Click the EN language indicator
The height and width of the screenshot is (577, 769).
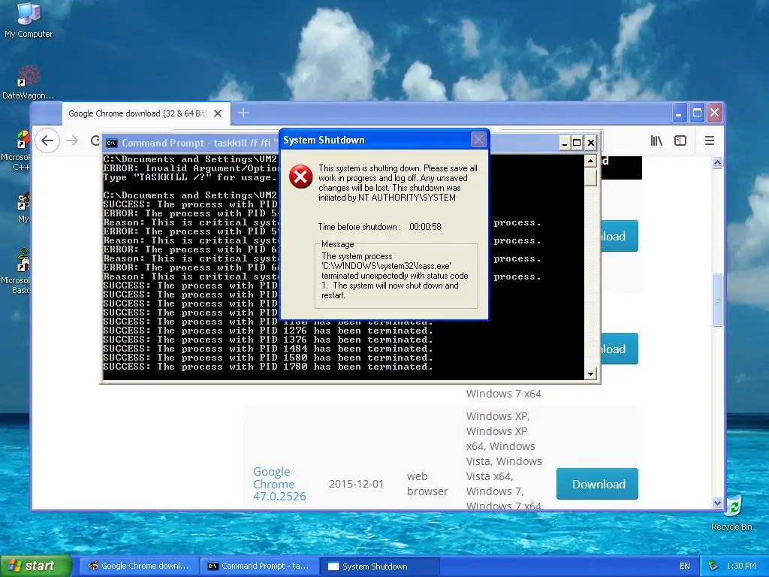685,566
